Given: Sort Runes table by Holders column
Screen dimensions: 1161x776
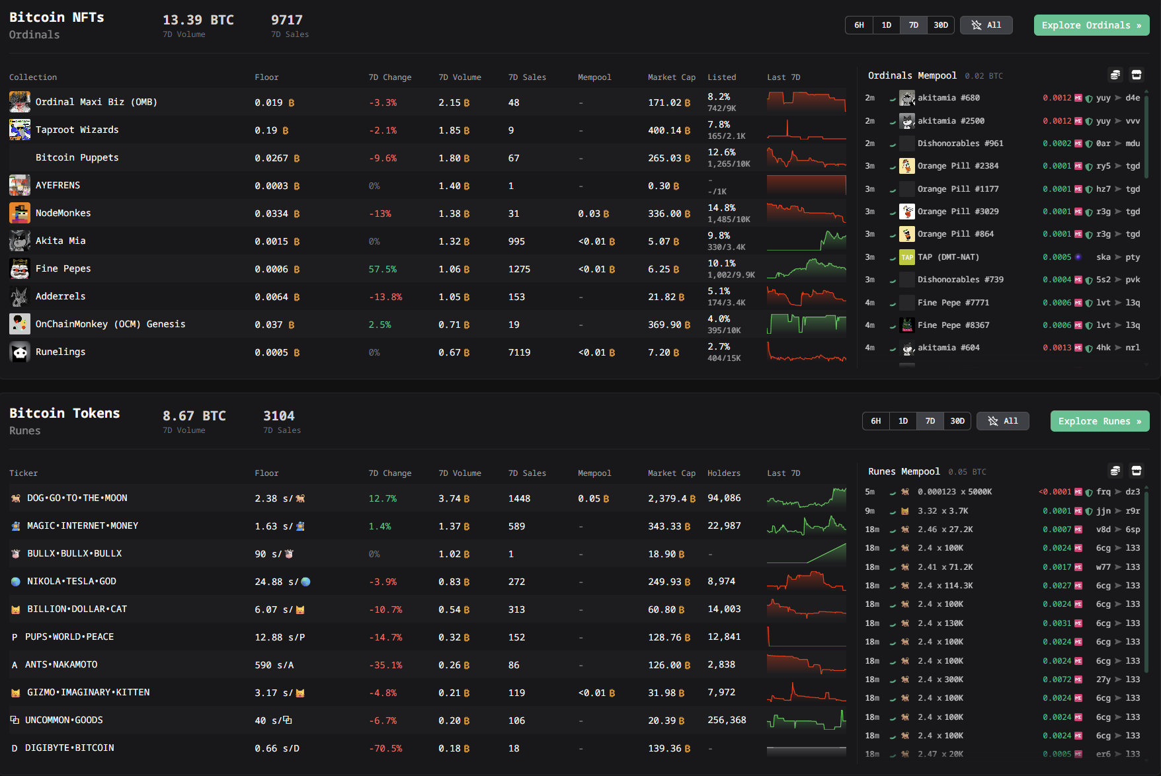Looking at the screenshot, I should [724, 473].
